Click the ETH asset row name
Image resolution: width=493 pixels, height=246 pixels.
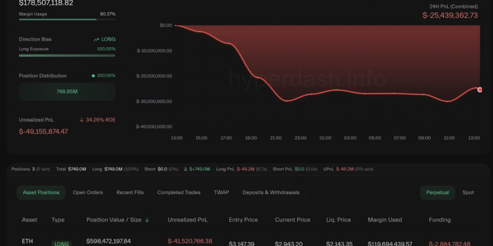(28, 241)
